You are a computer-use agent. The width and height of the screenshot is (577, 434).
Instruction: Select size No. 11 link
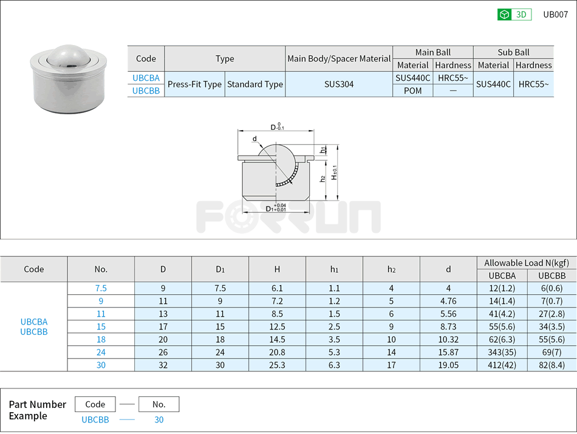[x=101, y=314]
